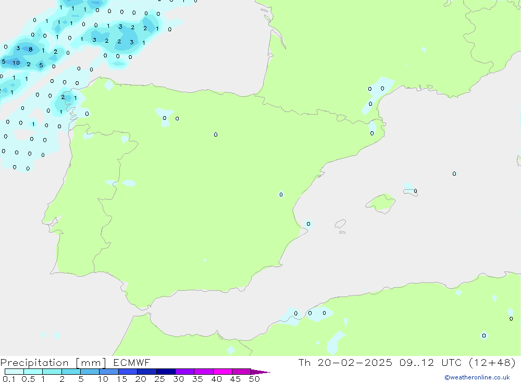Click the 0.5–1 mm legend swatch

click(33, 372)
